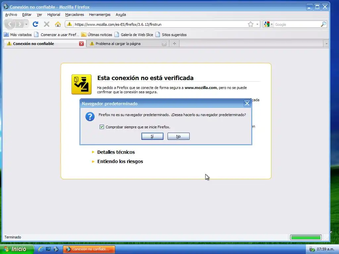339x254 pixels.
Task: Maximize the Firefox window
Action: click(317, 7)
